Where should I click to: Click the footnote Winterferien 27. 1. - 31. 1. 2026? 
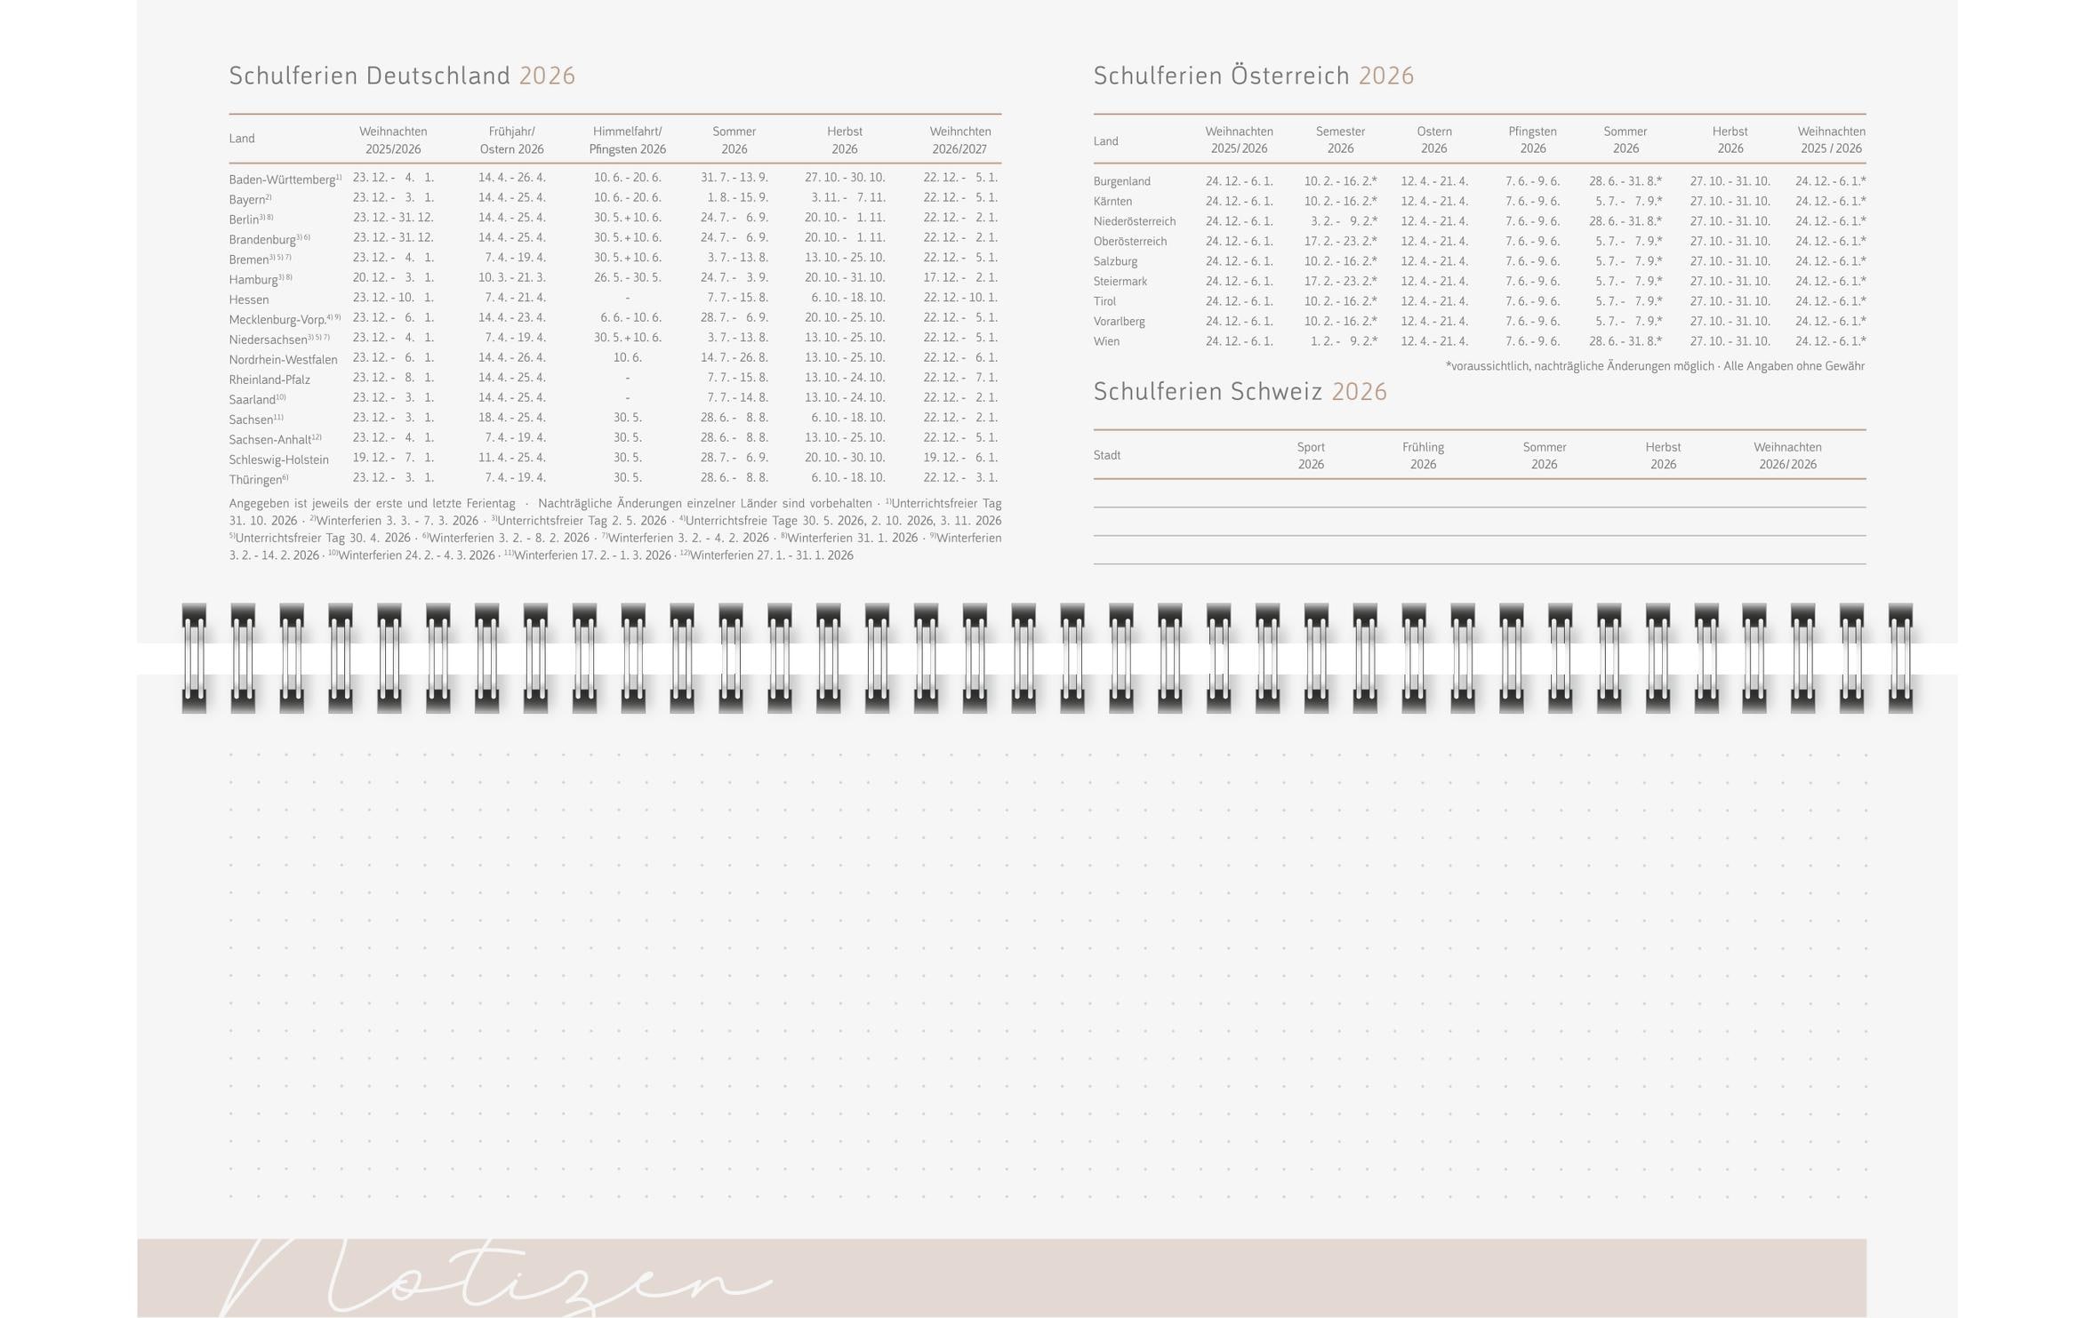[x=767, y=555]
